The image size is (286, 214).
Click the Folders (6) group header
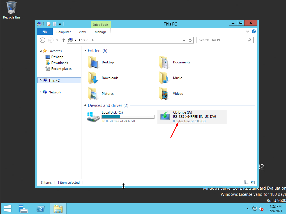tap(97, 51)
